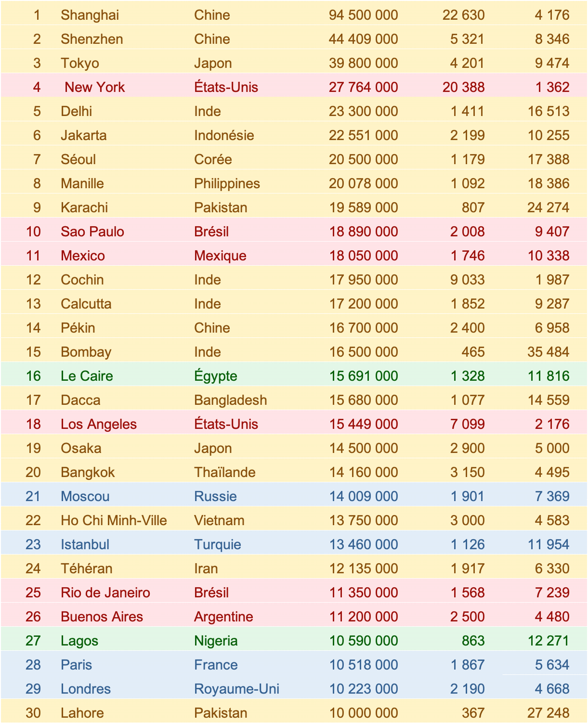Screen dimensions: 588x723
Task: Click Cochin's area value 9 033
Action: [467, 280]
